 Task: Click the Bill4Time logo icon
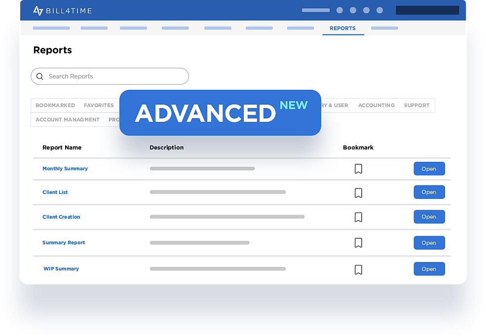38,10
